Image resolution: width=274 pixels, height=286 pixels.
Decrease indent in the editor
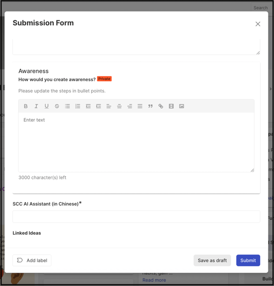[88, 106]
